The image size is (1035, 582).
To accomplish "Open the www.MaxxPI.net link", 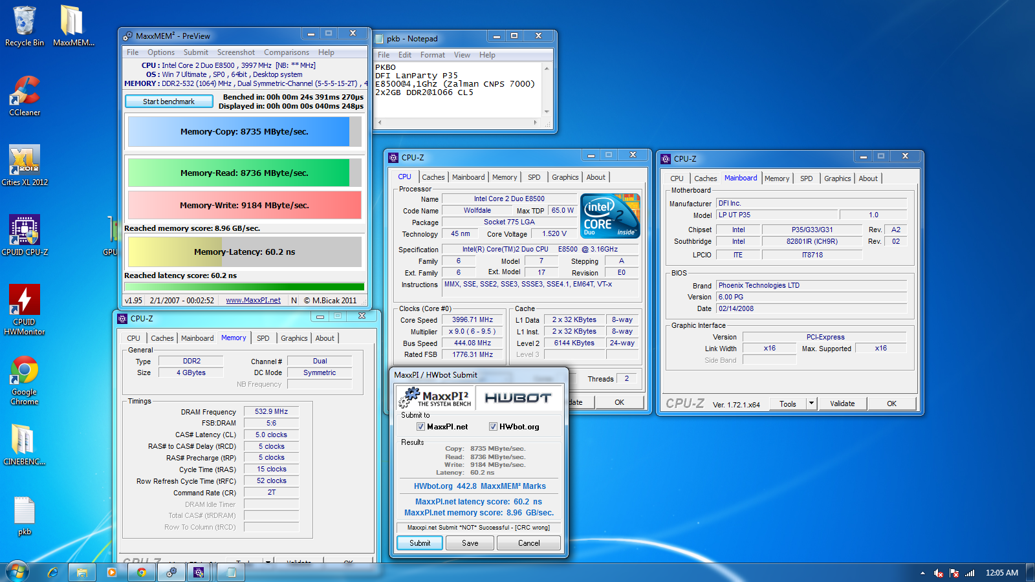I will [253, 300].
